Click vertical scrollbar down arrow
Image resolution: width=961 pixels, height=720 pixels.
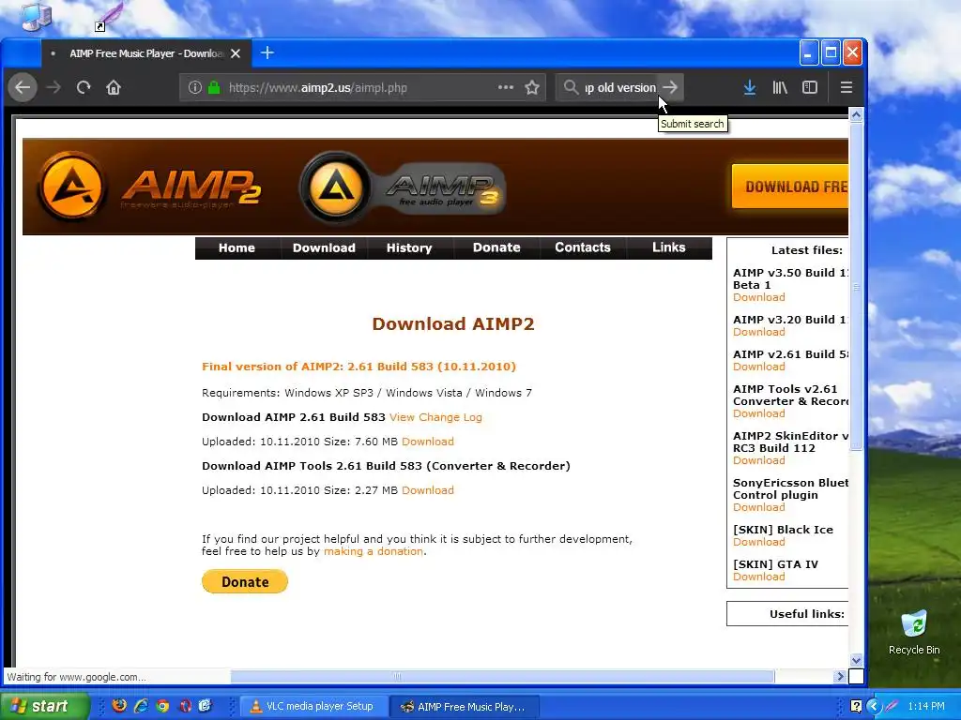click(x=856, y=660)
